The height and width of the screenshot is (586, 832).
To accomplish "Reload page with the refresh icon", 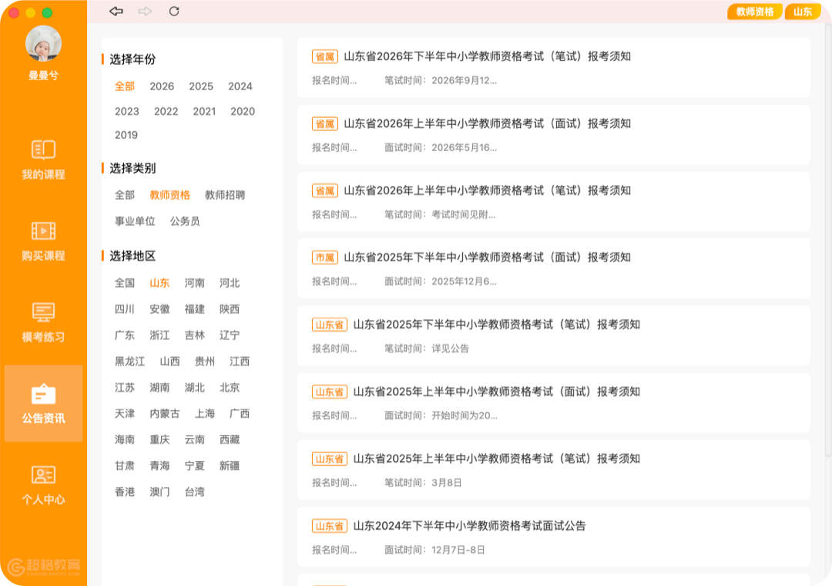I will coord(174,11).
